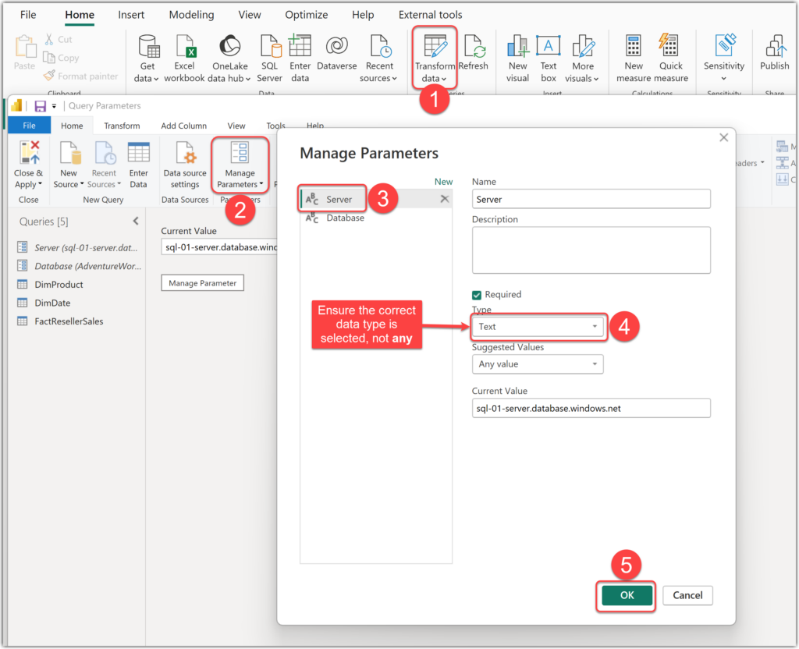Switch to the Modeling ribbon tab
799x649 pixels.
point(192,15)
